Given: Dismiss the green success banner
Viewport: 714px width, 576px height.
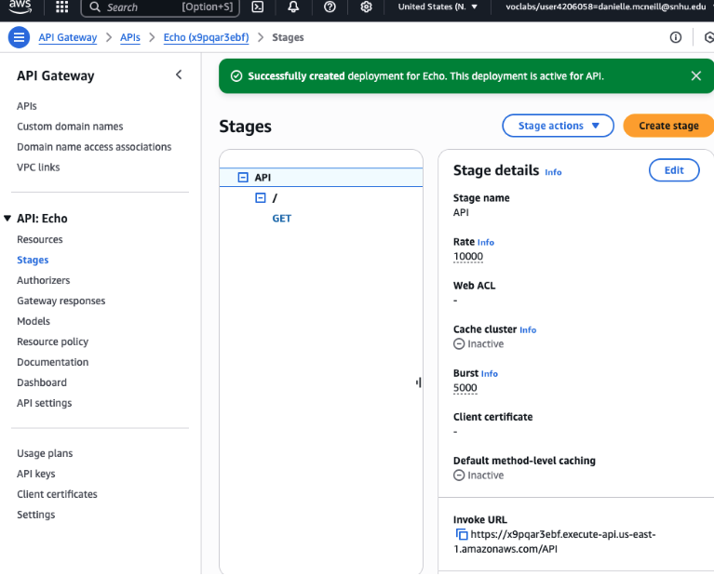Looking at the screenshot, I should [x=695, y=75].
